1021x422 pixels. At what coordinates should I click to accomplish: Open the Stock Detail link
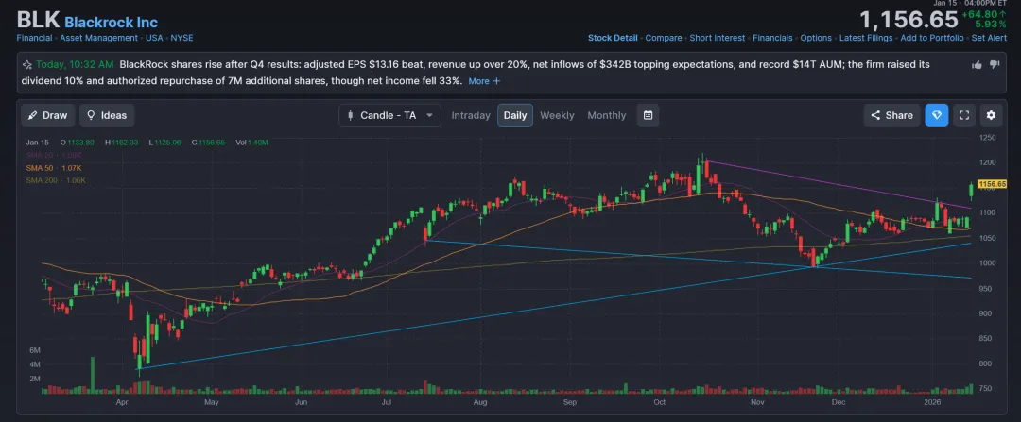point(613,38)
